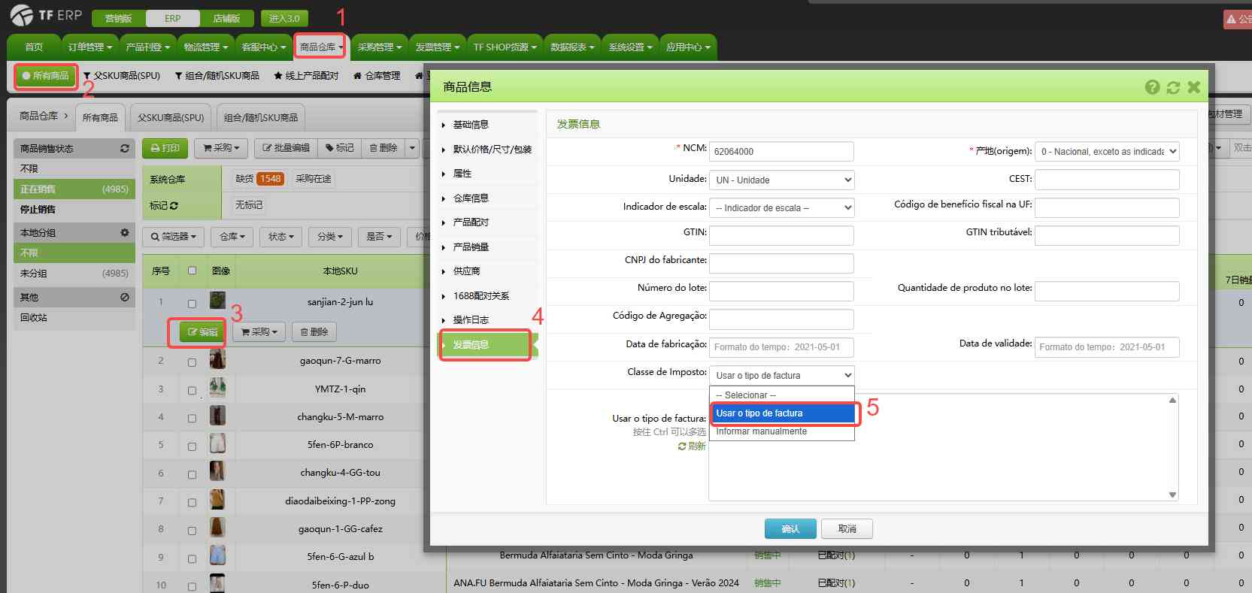This screenshot has width=1252, height=593.
Task: Refresh the 商品销售状态 panel
Action: pos(125,149)
